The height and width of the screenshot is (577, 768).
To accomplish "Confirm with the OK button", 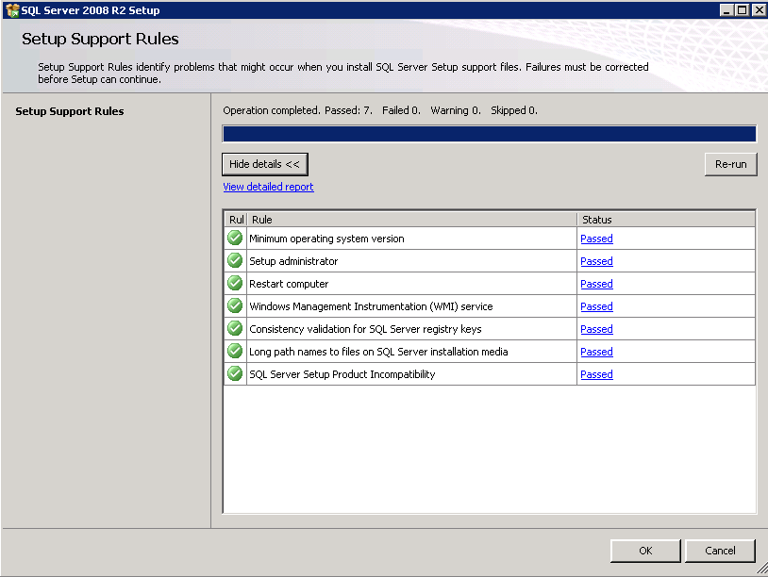I will pyautogui.click(x=645, y=551).
